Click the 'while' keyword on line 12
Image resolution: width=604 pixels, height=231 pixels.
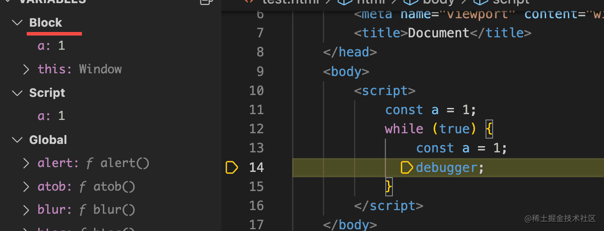click(404, 129)
